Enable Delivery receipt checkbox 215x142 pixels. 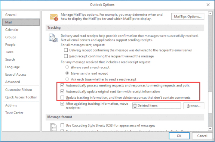pyautogui.click(x=66, y=50)
